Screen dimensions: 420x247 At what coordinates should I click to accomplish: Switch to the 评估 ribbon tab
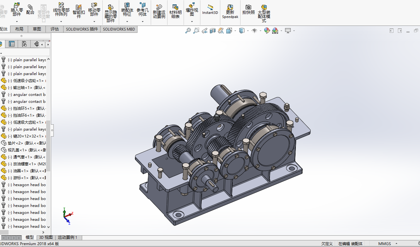(x=54, y=29)
